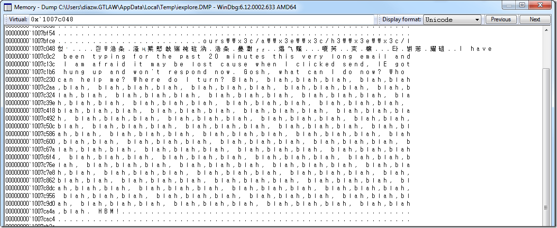The width and height of the screenshot is (557, 228).
Task: Select address 00000000`1007ca4a
Action: pyautogui.click(x=30, y=212)
